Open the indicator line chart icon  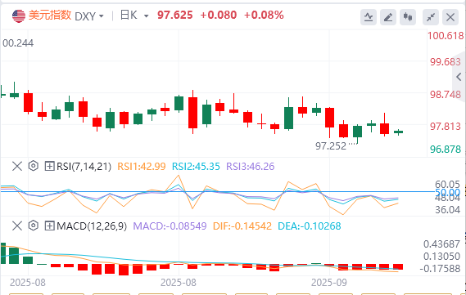(x=369, y=17)
